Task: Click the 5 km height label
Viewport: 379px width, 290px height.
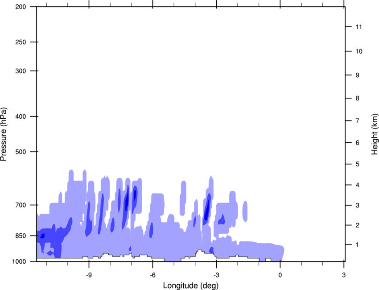Action: coord(358,164)
